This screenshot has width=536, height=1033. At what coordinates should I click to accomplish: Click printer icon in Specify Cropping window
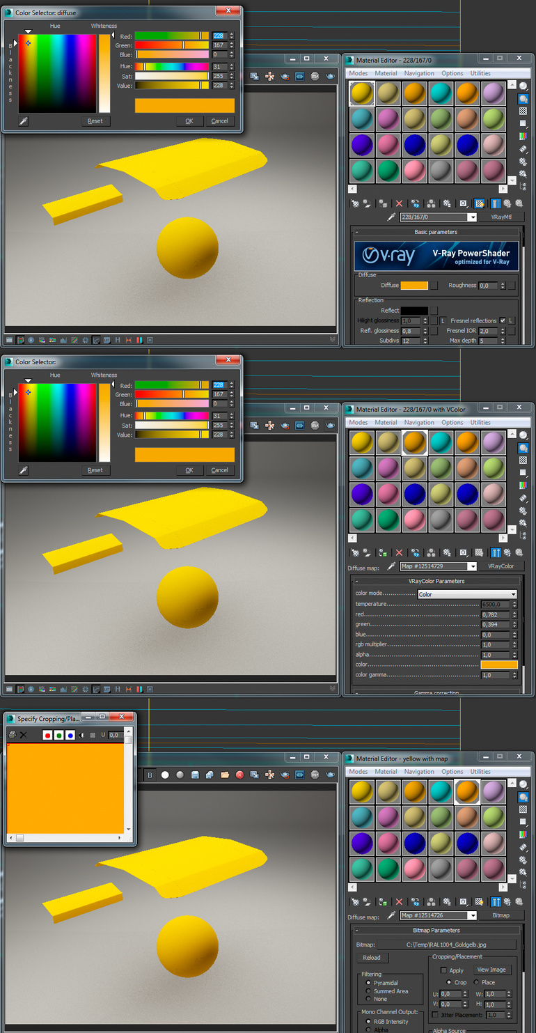coord(13,735)
